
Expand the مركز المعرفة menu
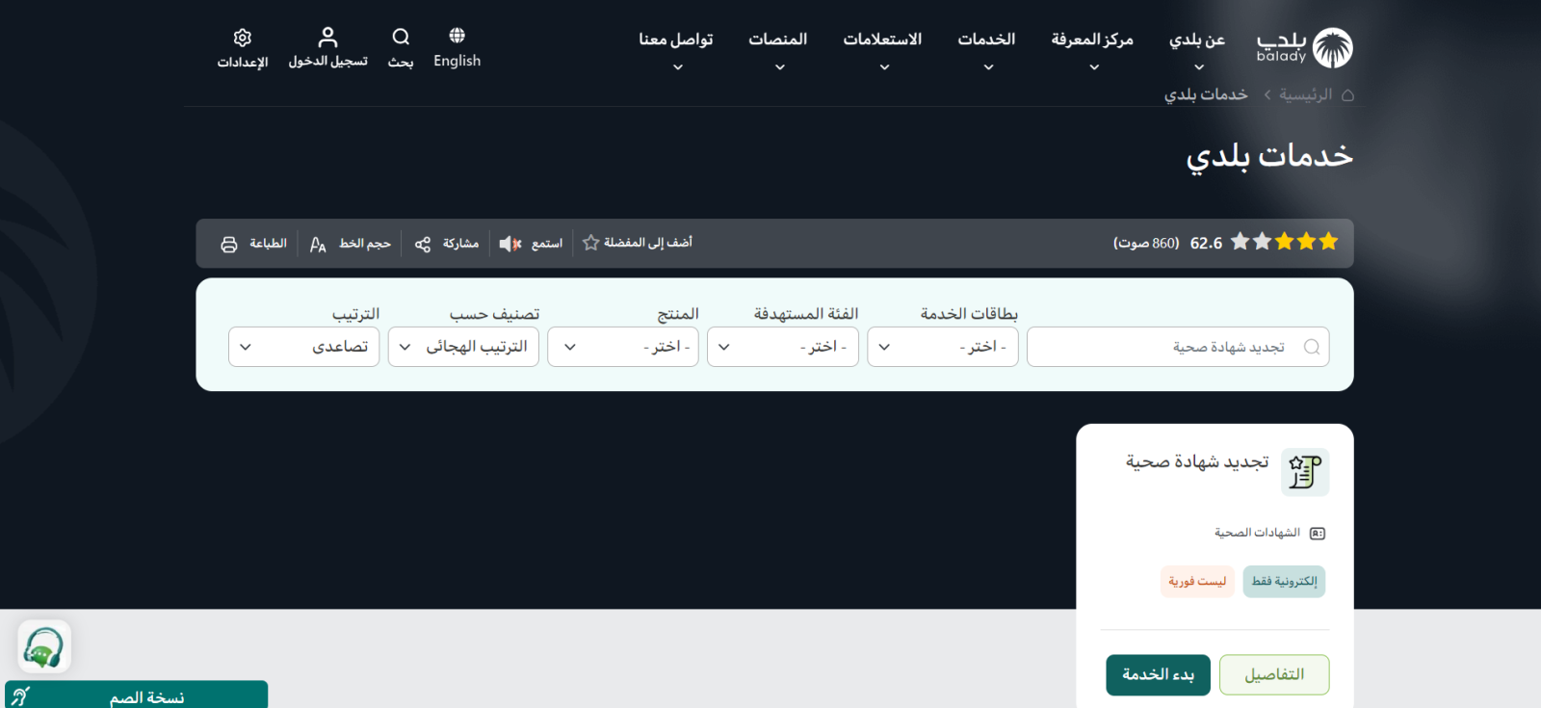click(1092, 50)
